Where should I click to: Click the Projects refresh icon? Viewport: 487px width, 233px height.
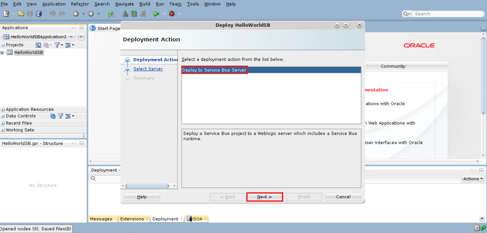click(x=46, y=45)
